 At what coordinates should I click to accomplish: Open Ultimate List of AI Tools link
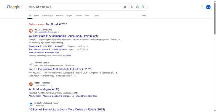click(x=48, y=50)
